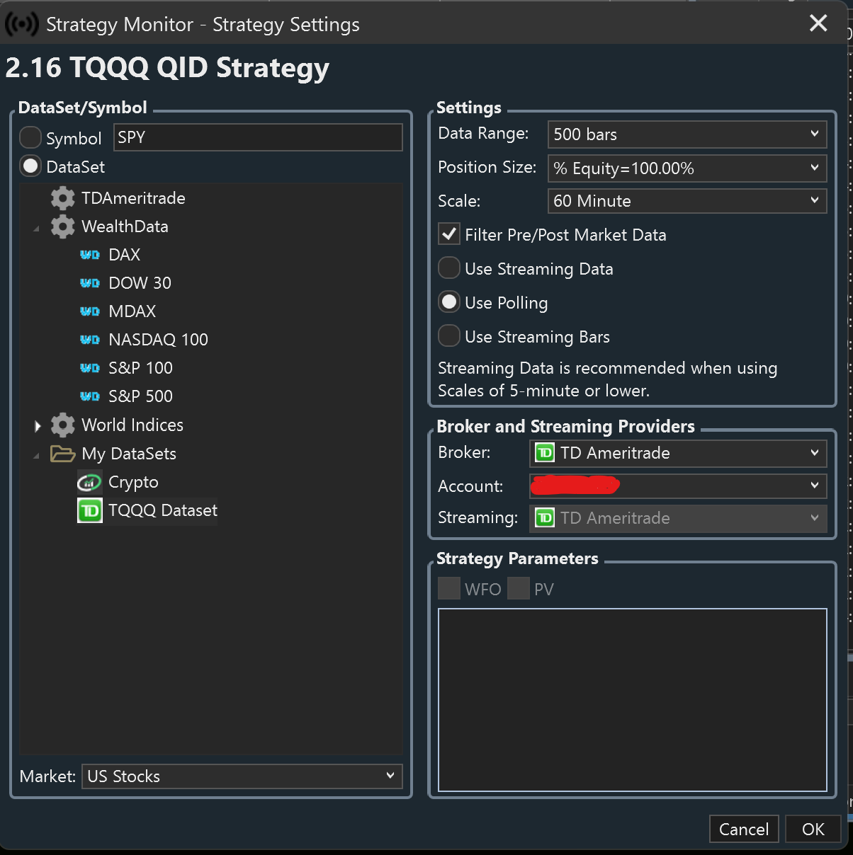Select the S&P 500 dataset item
Screen dimensions: 853x855
click(140, 396)
